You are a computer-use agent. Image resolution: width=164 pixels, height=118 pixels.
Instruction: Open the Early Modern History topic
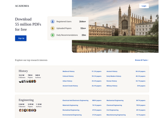(x=114, y=76)
